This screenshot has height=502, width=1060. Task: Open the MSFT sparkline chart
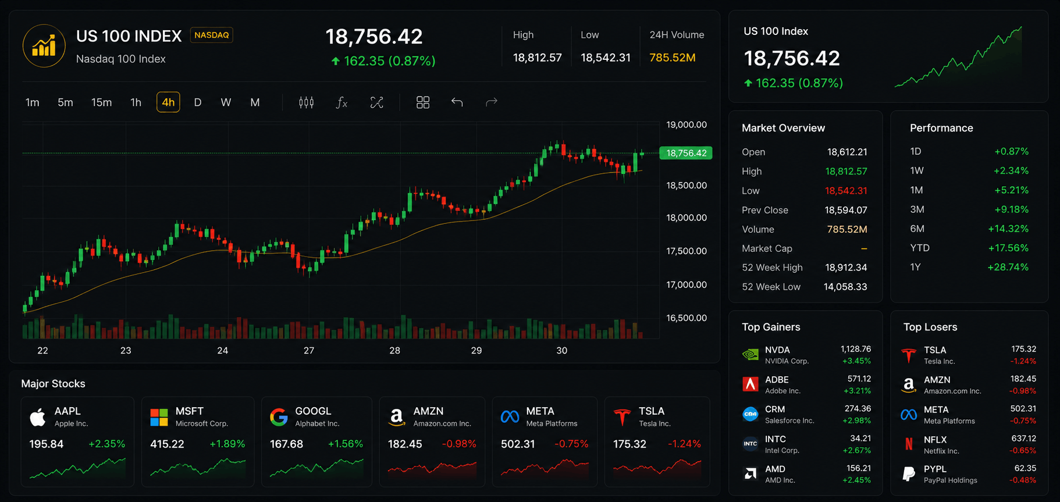tap(198, 469)
